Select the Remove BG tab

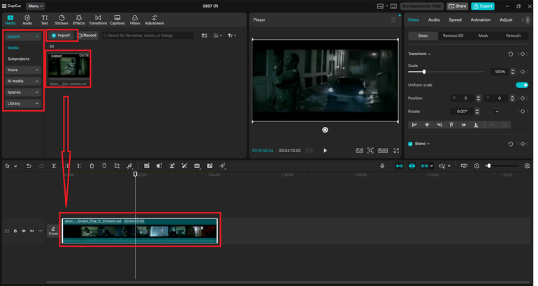point(453,36)
